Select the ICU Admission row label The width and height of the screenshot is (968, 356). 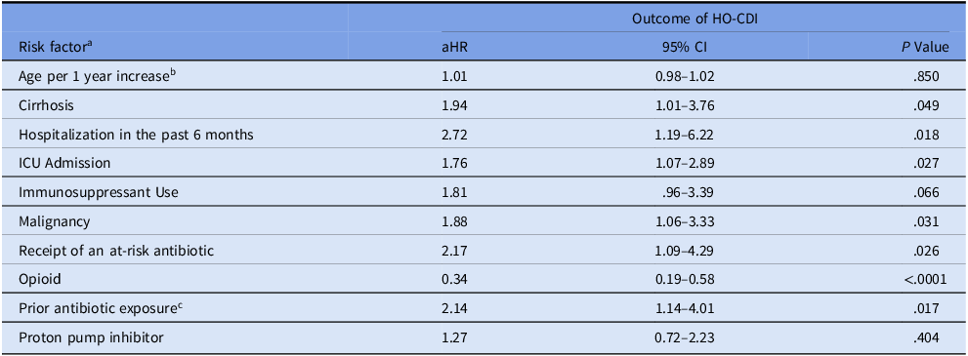pos(58,163)
